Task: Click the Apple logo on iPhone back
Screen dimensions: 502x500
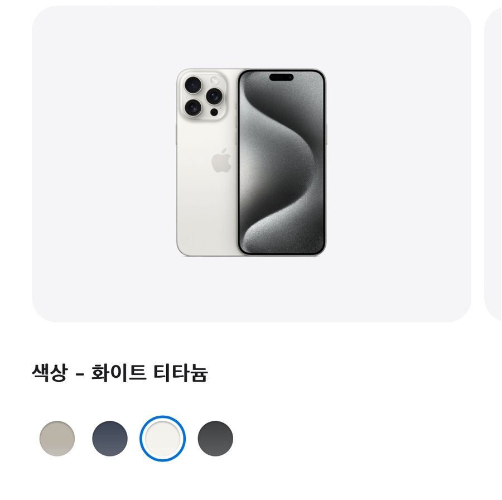Action: [221, 161]
